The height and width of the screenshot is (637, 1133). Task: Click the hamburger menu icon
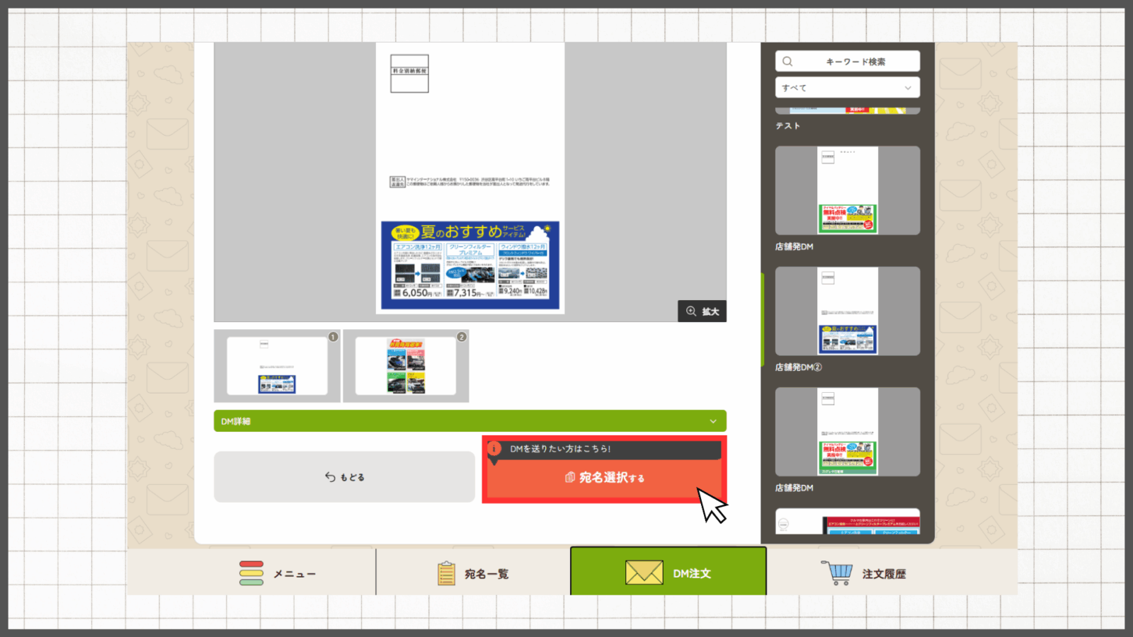251,573
